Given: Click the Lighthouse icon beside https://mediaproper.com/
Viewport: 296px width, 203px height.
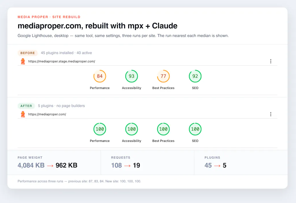Looking at the screenshot, I should (23, 114).
